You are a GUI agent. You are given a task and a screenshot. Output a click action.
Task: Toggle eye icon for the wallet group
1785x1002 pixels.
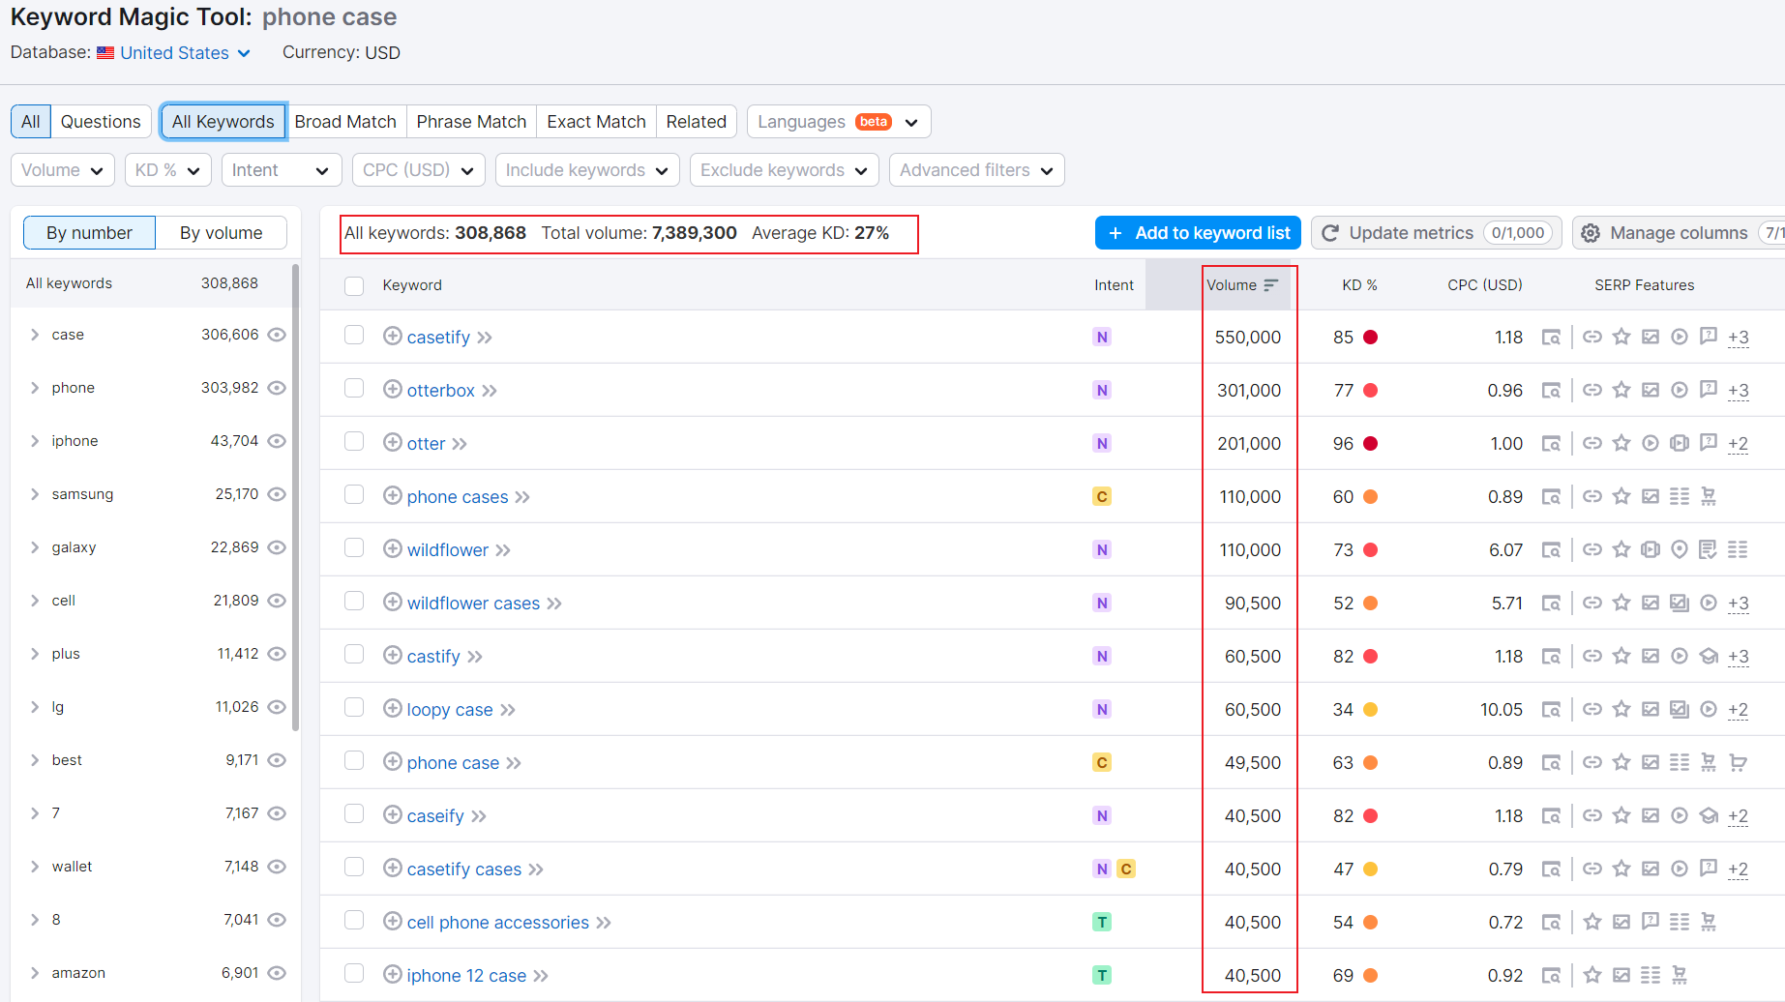tap(277, 867)
